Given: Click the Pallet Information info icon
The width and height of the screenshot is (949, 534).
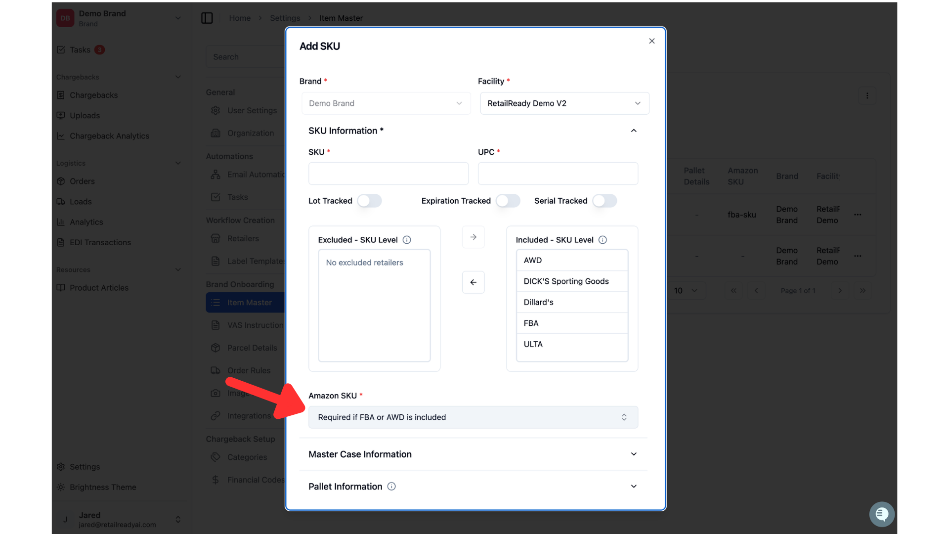Looking at the screenshot, I should [x=391, y=487].
